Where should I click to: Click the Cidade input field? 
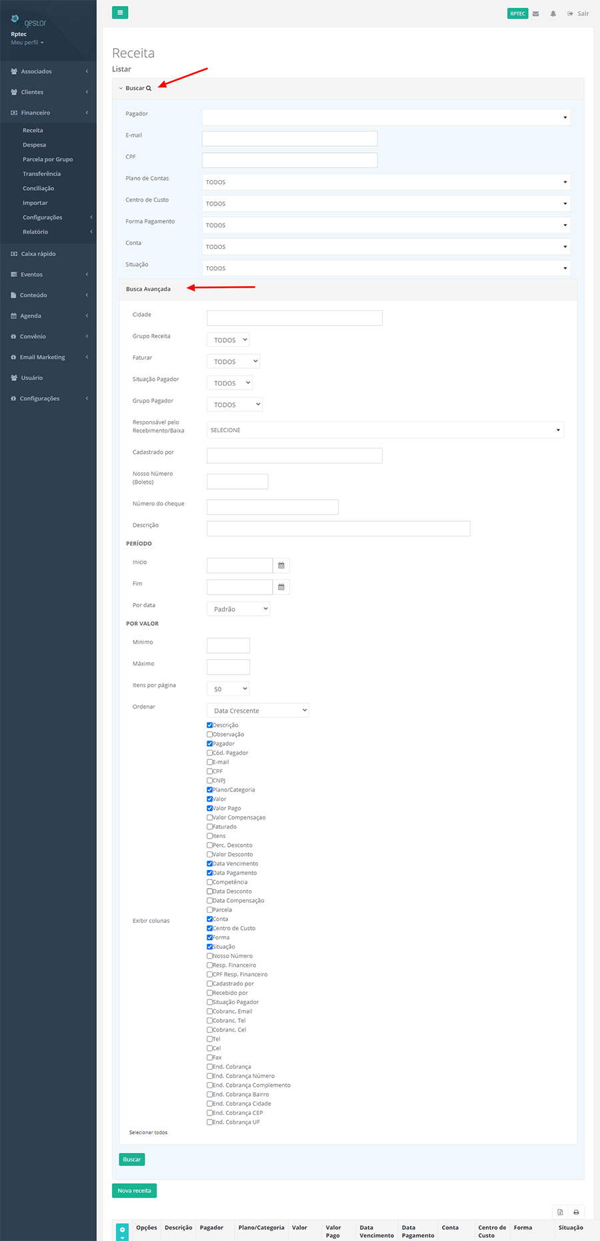294,318
